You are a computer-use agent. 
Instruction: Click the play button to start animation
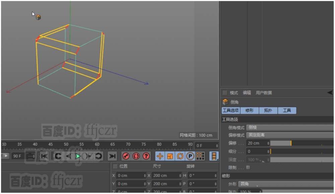[77, 156]
